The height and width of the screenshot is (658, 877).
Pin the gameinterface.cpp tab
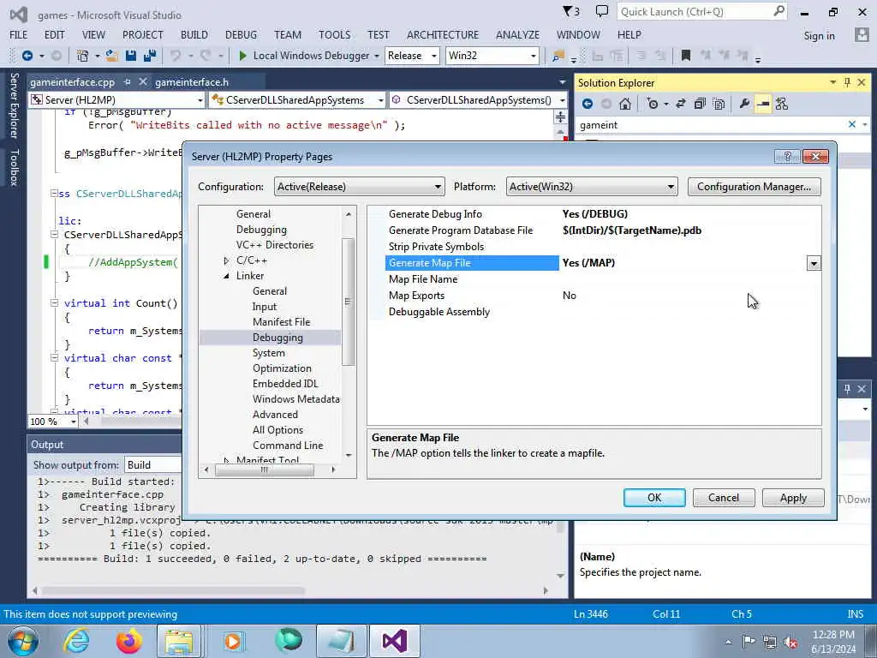[x=128, y=81]
